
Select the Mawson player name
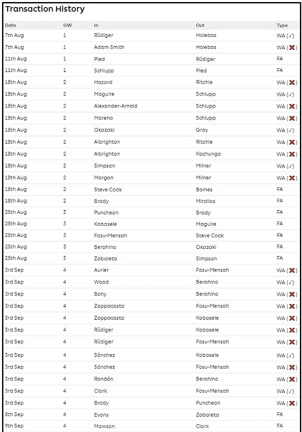[x=104, y=426]
